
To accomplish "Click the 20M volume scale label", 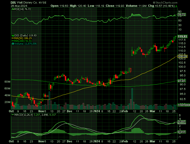I will click(x=7, y=102).
